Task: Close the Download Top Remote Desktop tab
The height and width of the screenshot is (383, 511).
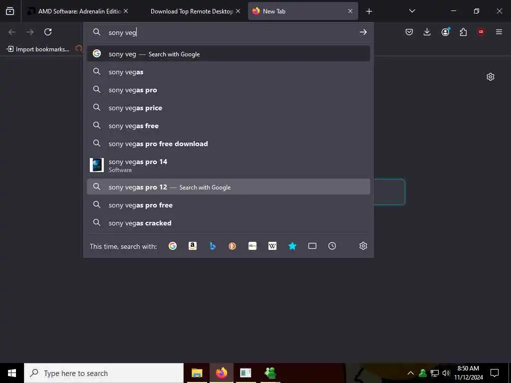Action: [238, 11]
